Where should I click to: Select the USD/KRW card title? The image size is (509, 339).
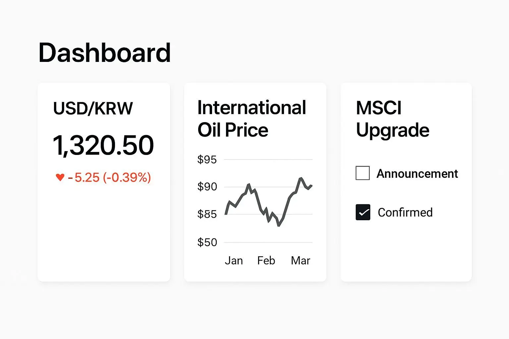(x=93, y=108)
